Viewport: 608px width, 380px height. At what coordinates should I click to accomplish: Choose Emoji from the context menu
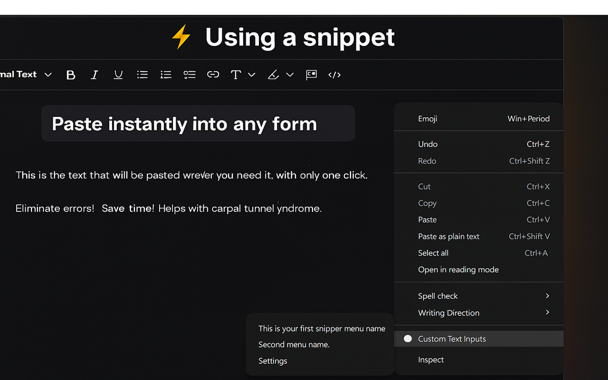(479, 119)
